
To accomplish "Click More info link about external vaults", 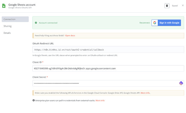I will pyautogui.click(x=100, y=100).
